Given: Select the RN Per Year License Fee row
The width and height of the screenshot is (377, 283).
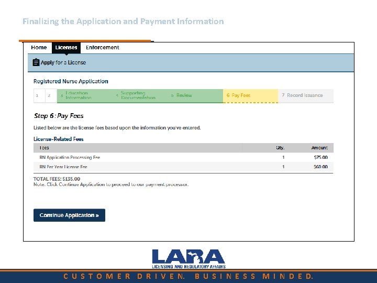Looking at the screenshot, I should click(183, 167).
